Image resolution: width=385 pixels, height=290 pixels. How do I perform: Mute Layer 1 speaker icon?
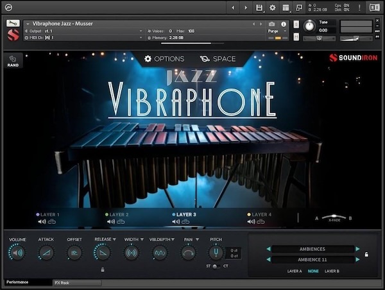click(41, 221)
